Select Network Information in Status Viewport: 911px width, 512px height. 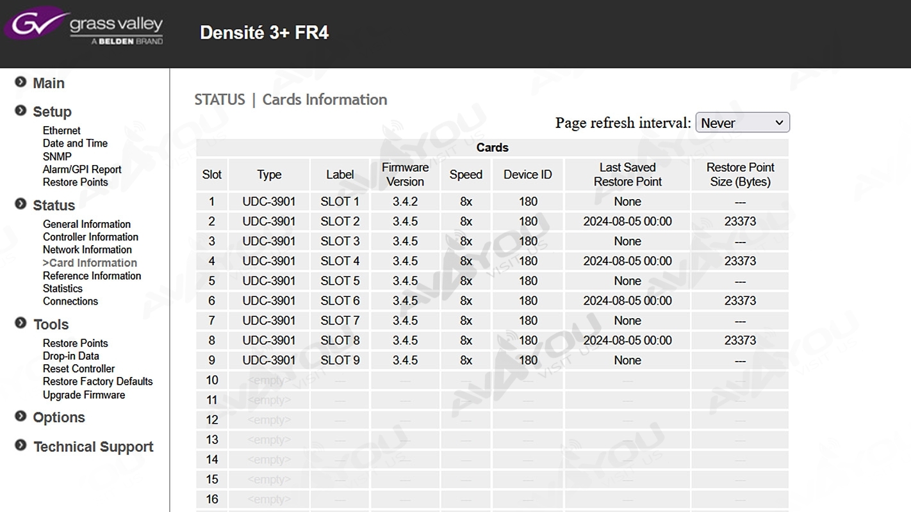(87, 250)
